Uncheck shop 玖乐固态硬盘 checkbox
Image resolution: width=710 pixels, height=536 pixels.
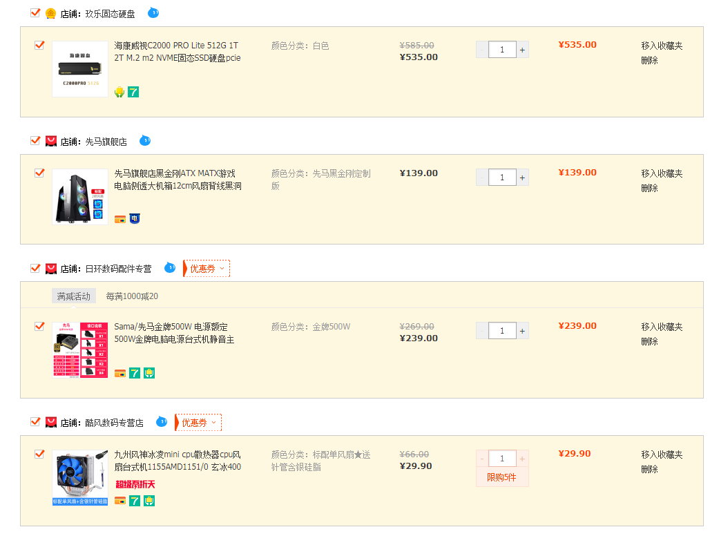coord(35,13)
